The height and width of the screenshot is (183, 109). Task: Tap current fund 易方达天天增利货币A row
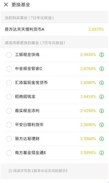click(x=54, y=29)
